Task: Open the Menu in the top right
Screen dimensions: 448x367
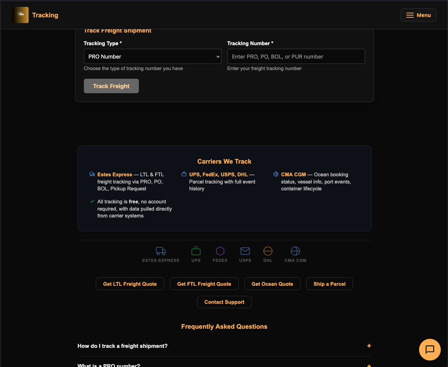Action: click(x=418, y=15)
